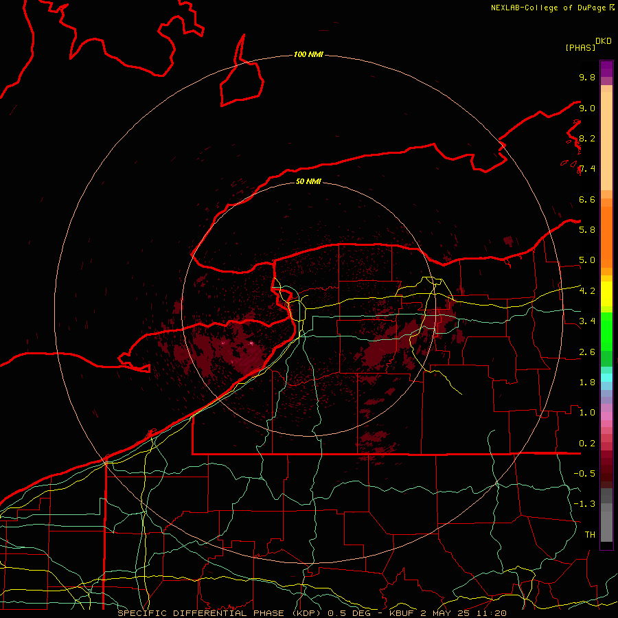Viewport: 618px width, 618px height.
Task: Click the 3.4 legend value
Action: click(587, 321)
